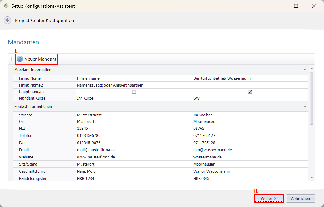Click scrollbar up arrow in grid
This screenshot has width=324, height=207.
(x=312, y=68)
